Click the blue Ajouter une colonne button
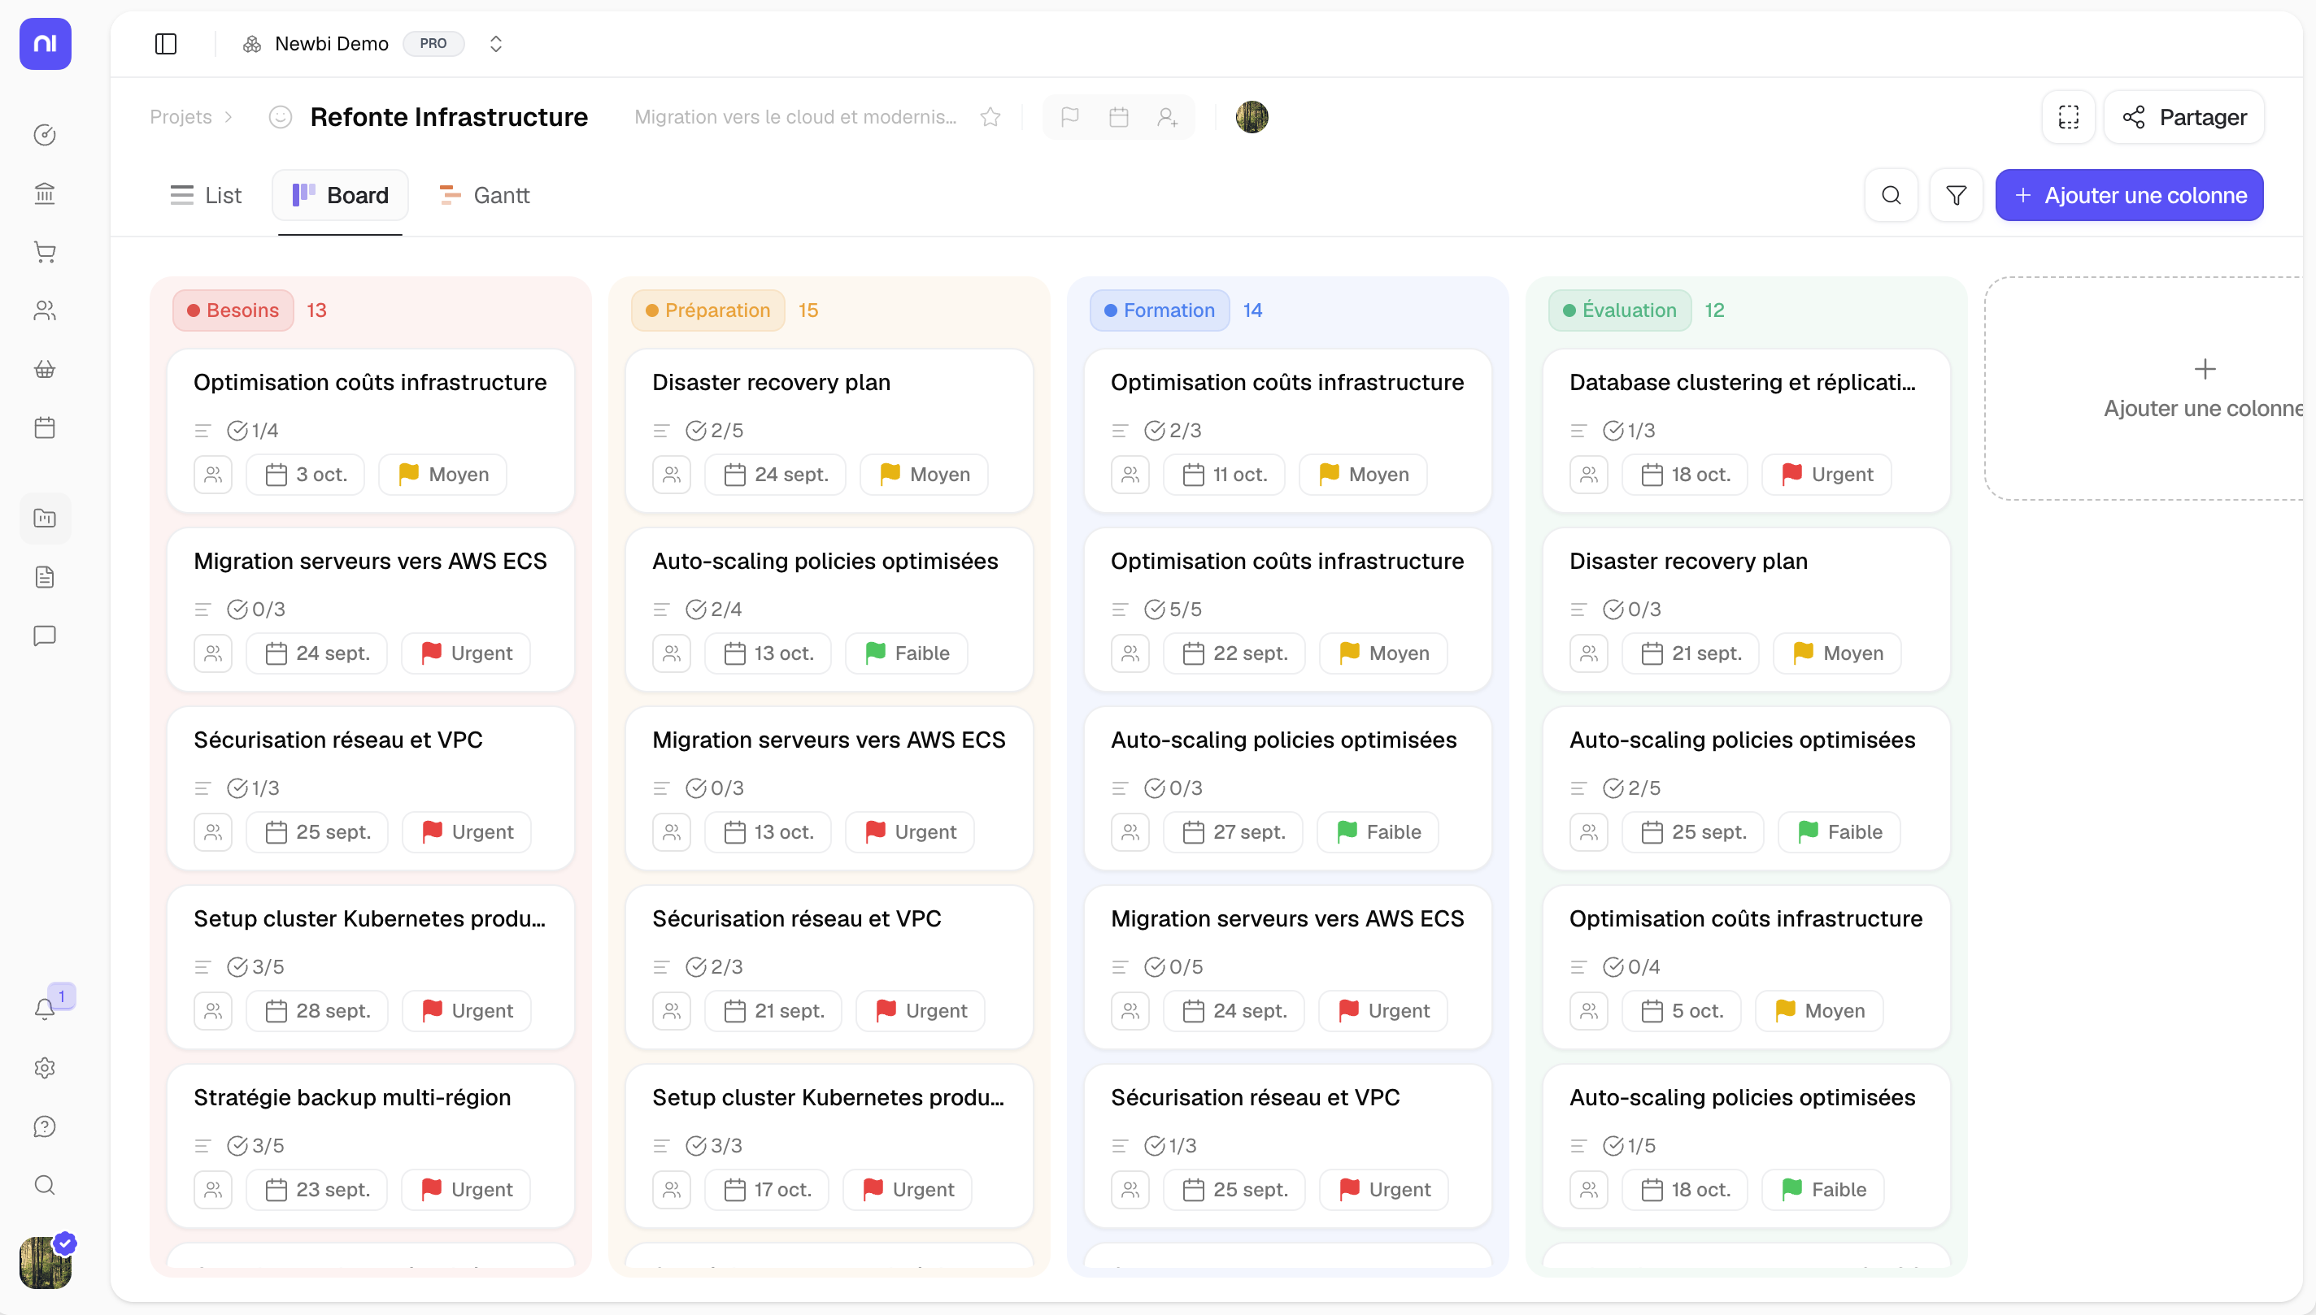Screen dimensions: 2316x1315 click(2129, 195)
